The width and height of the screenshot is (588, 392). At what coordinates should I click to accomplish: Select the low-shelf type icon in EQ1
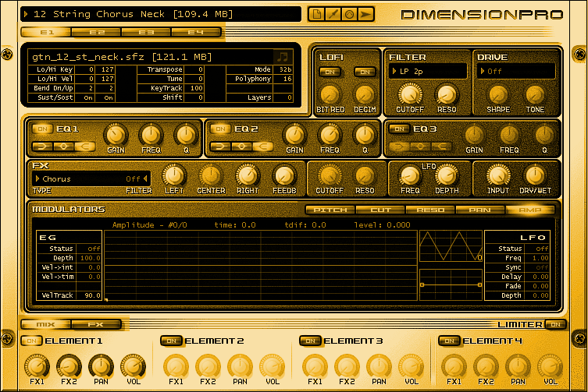tap(42, 147)
